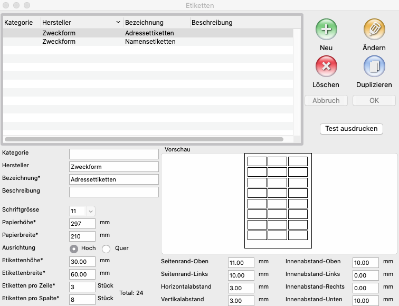Click the orange Ändern pencil icon

[374, 29]
